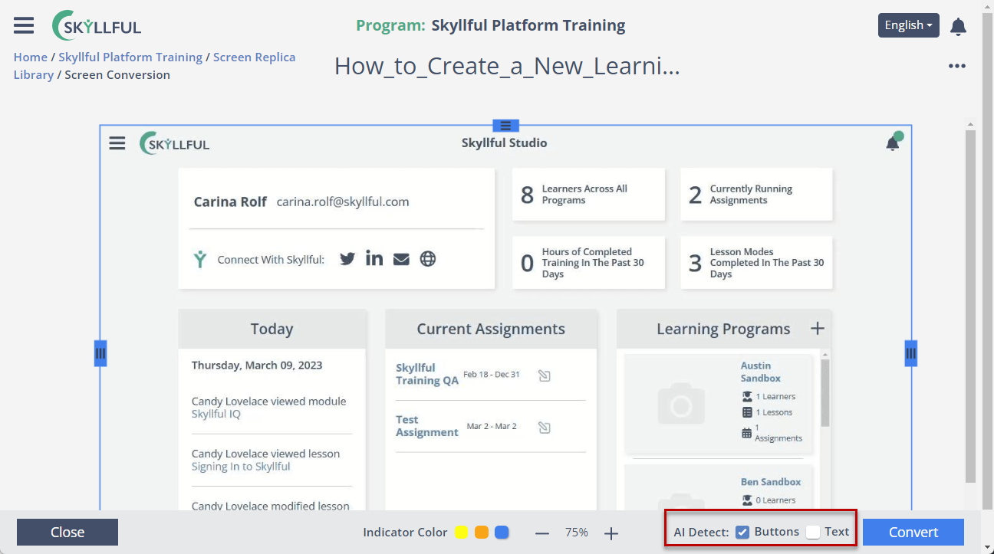The height and width of the screenshot is (554, 994).
Task: Open the notifications bell in top bar
Action: coord(958,27)
